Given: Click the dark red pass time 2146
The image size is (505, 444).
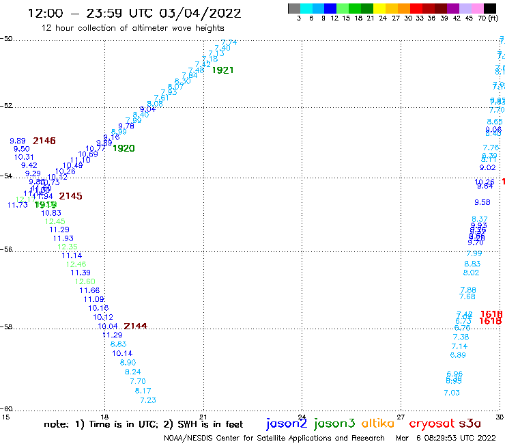Looking at the screenshot, I should click(x=44, y=141).
